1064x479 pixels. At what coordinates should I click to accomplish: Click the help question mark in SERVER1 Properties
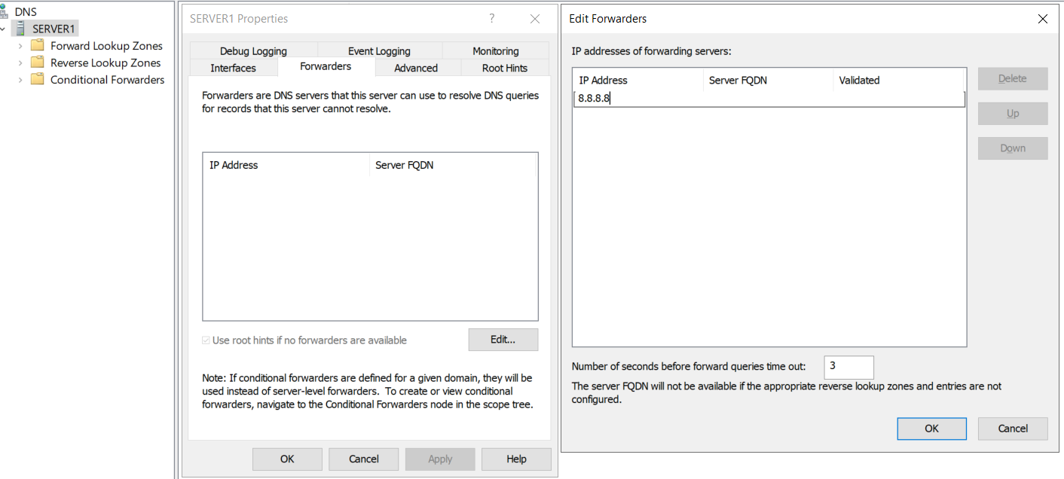492,19
